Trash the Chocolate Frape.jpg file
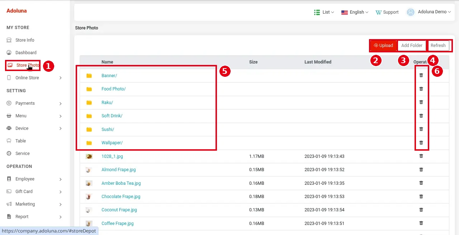Image resolution: width=459 pixels, height=235 pixels. click(421, 196)
